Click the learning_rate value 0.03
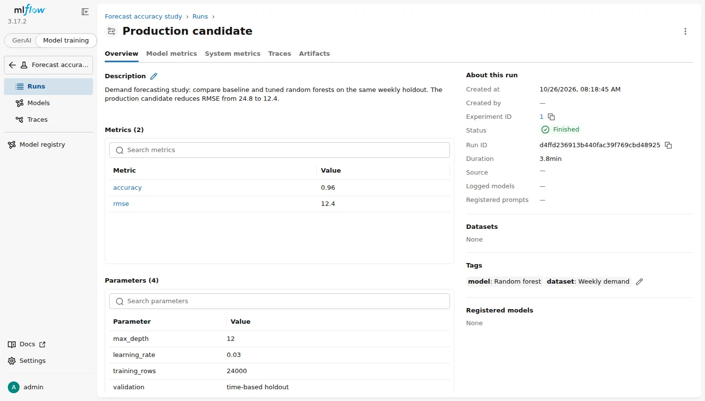 pos(234,355)
